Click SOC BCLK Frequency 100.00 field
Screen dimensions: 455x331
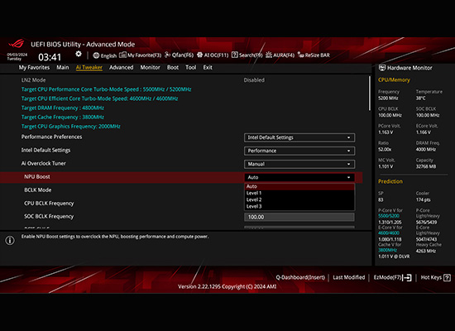(x=299, y=217)
